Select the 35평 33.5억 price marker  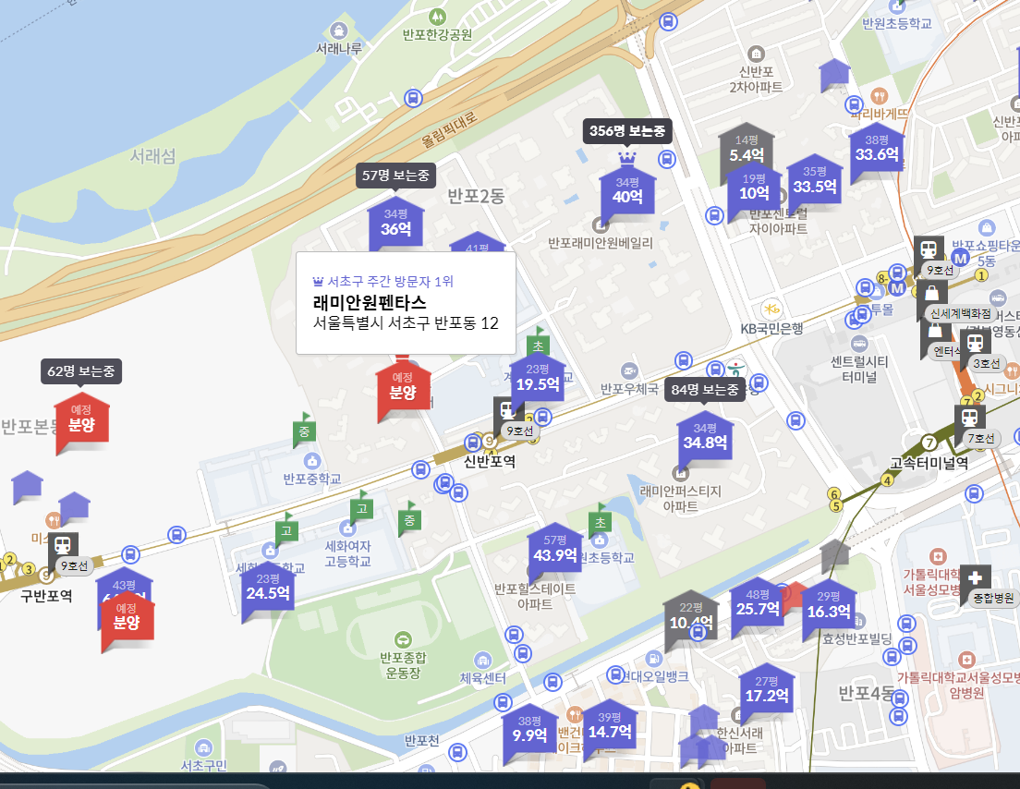click(x=815, y=181)
